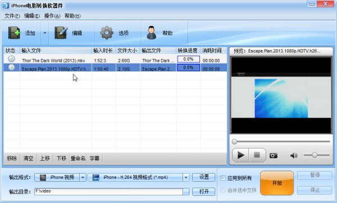Click the 设置 (settings) button
Viewport: 337px width, 203px height.
pyautogui.click(x=204, y=177)
